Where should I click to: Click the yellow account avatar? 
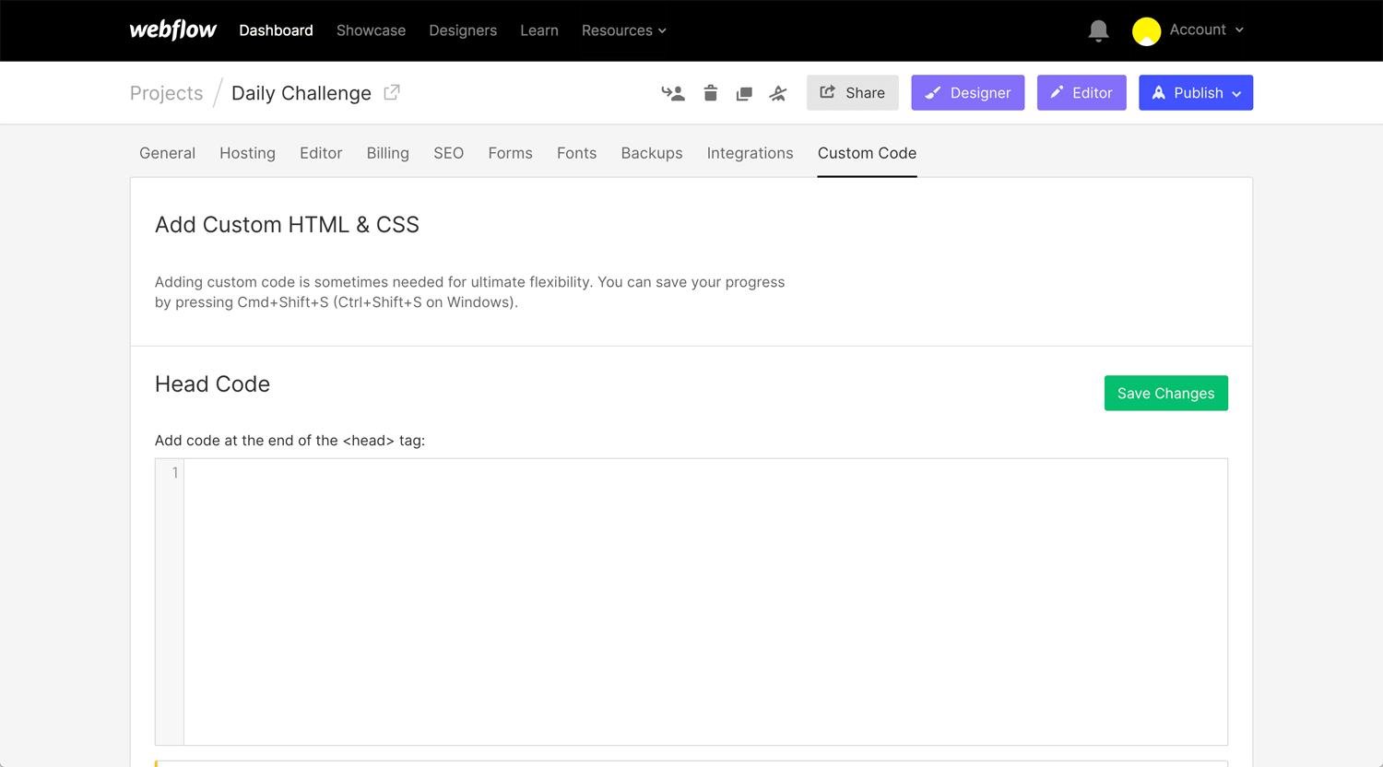click(1146, 31)
